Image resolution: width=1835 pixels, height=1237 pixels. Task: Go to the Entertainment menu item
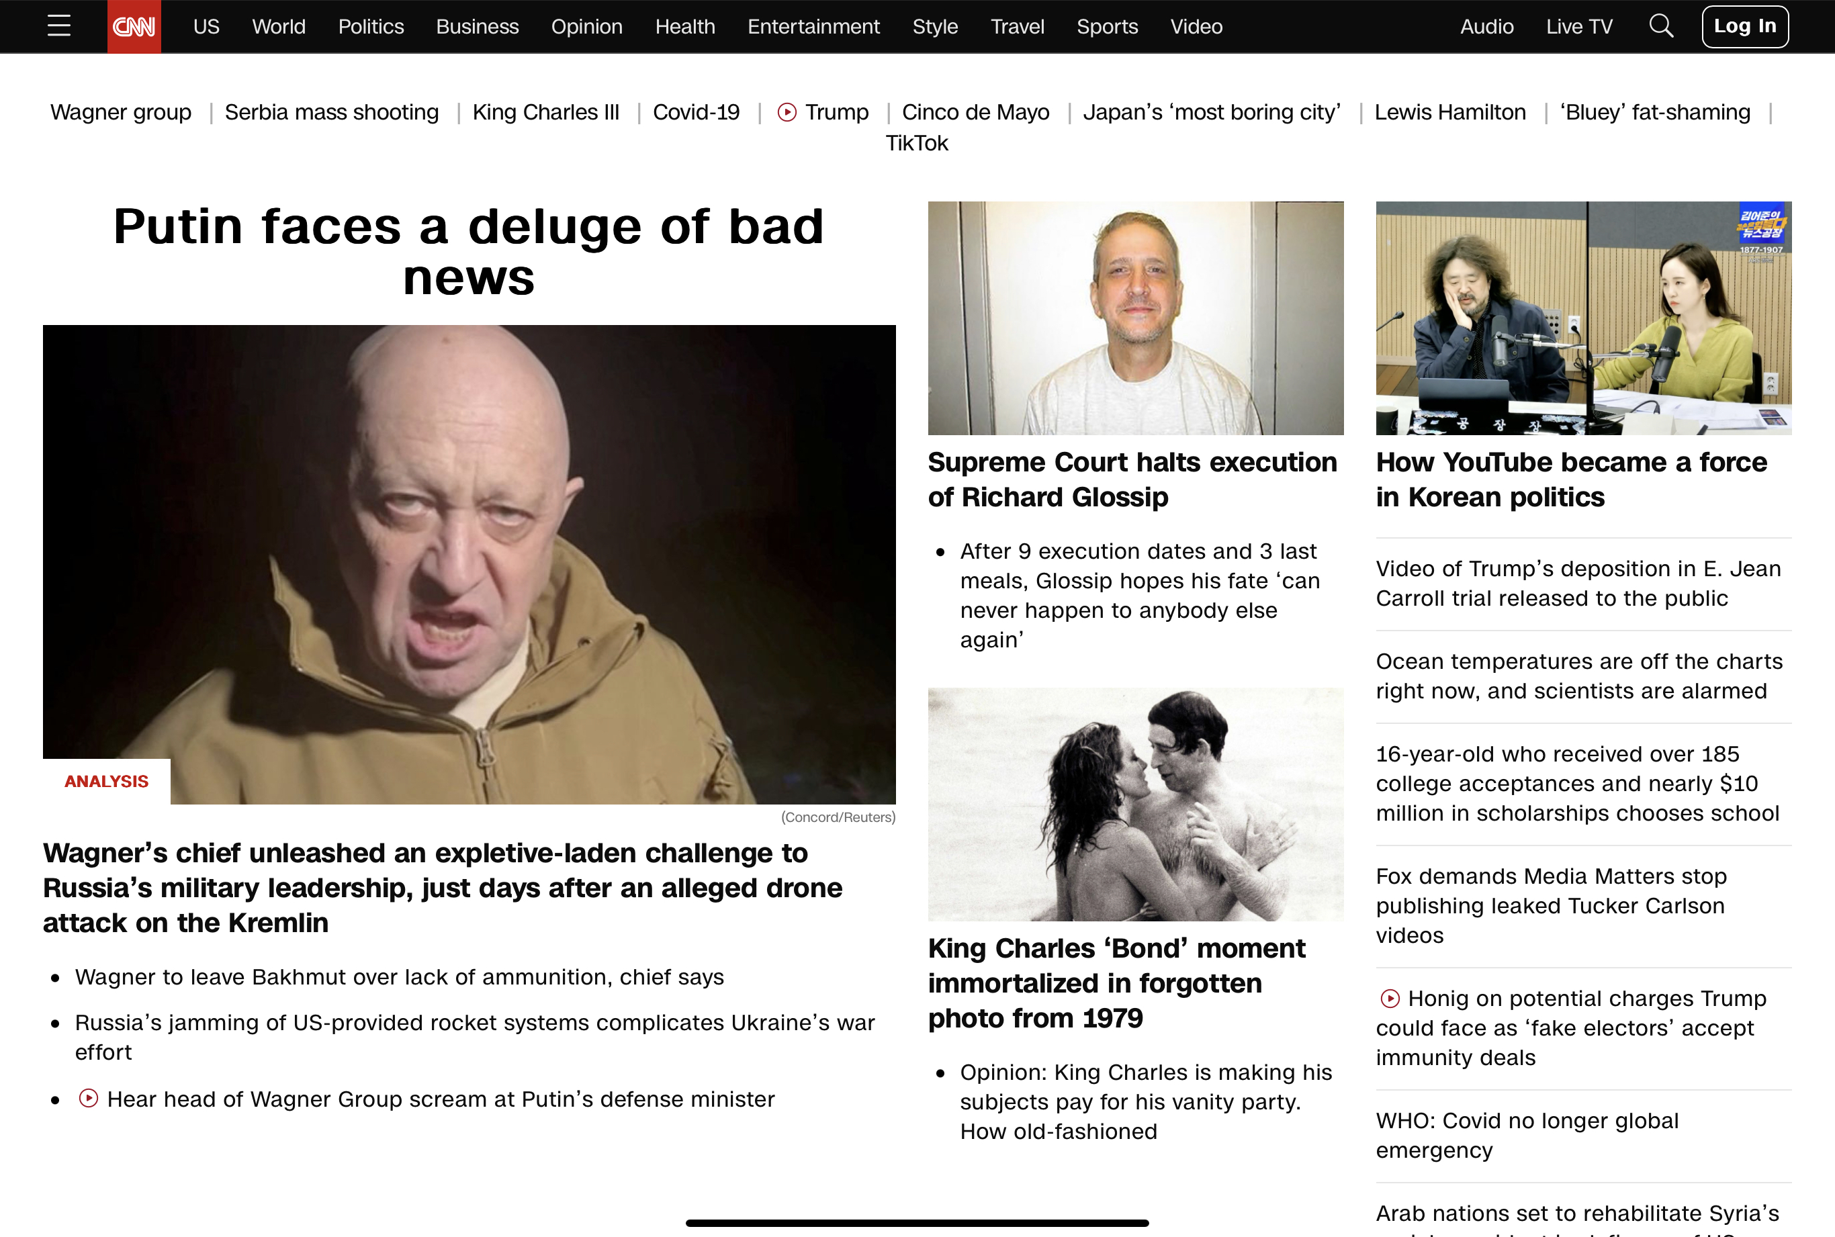[813, 27]
